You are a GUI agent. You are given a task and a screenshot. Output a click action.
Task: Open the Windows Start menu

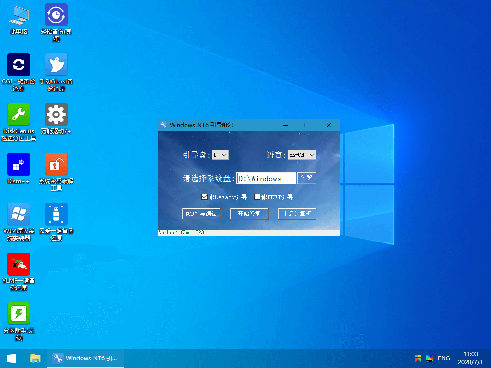(x=12, y=358)
